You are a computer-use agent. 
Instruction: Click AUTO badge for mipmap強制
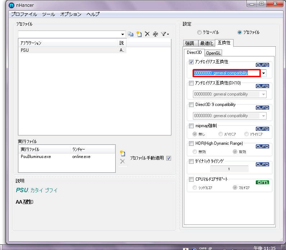[x=262, y=129]
